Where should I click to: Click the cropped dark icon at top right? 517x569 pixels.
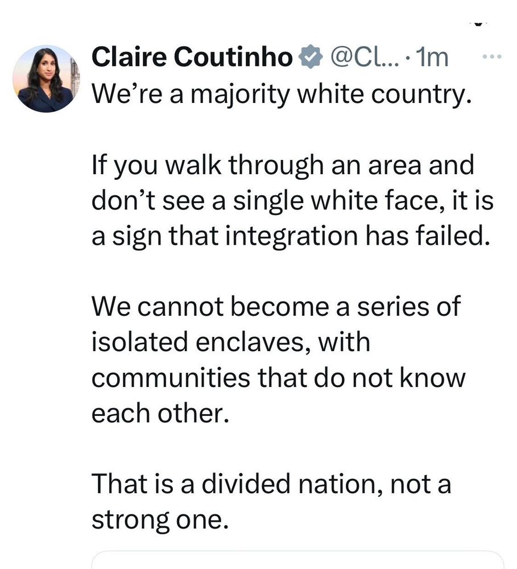[x=479, y=23]
